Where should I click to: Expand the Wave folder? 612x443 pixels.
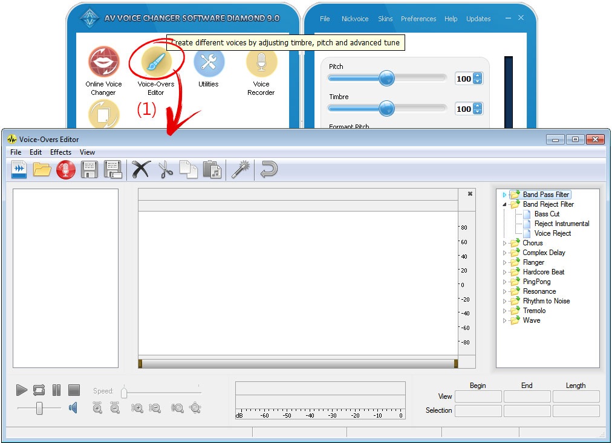point(504,320)
